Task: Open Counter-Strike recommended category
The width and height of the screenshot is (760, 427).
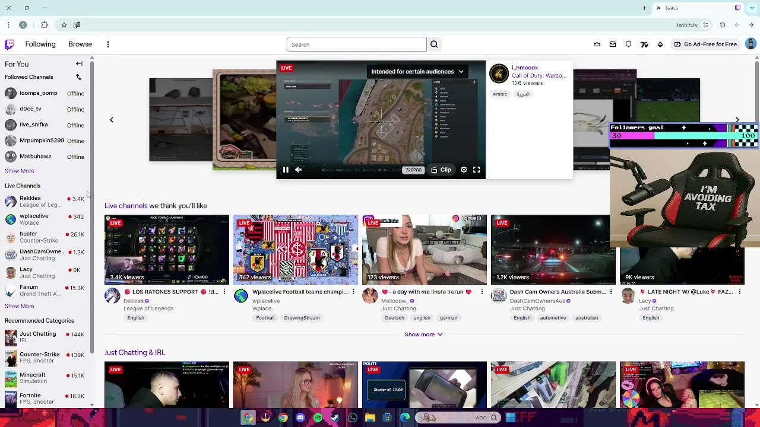Action: tap(45, 358)
